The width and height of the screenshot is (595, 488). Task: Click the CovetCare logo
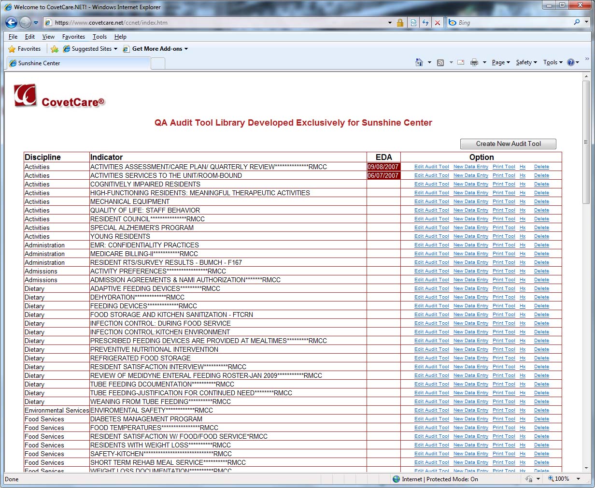pyautogui.click(x=59, y=96)
